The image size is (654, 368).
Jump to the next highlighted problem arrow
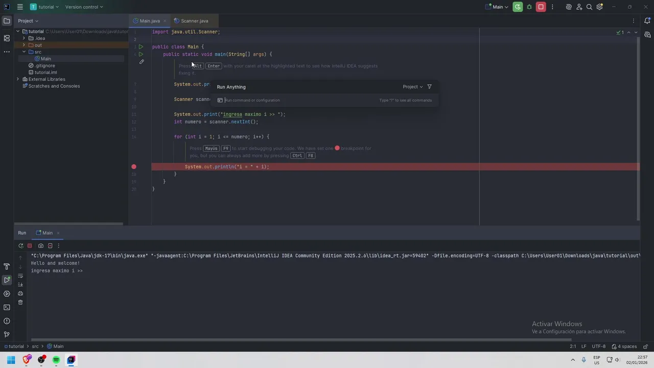pos(636,32)
